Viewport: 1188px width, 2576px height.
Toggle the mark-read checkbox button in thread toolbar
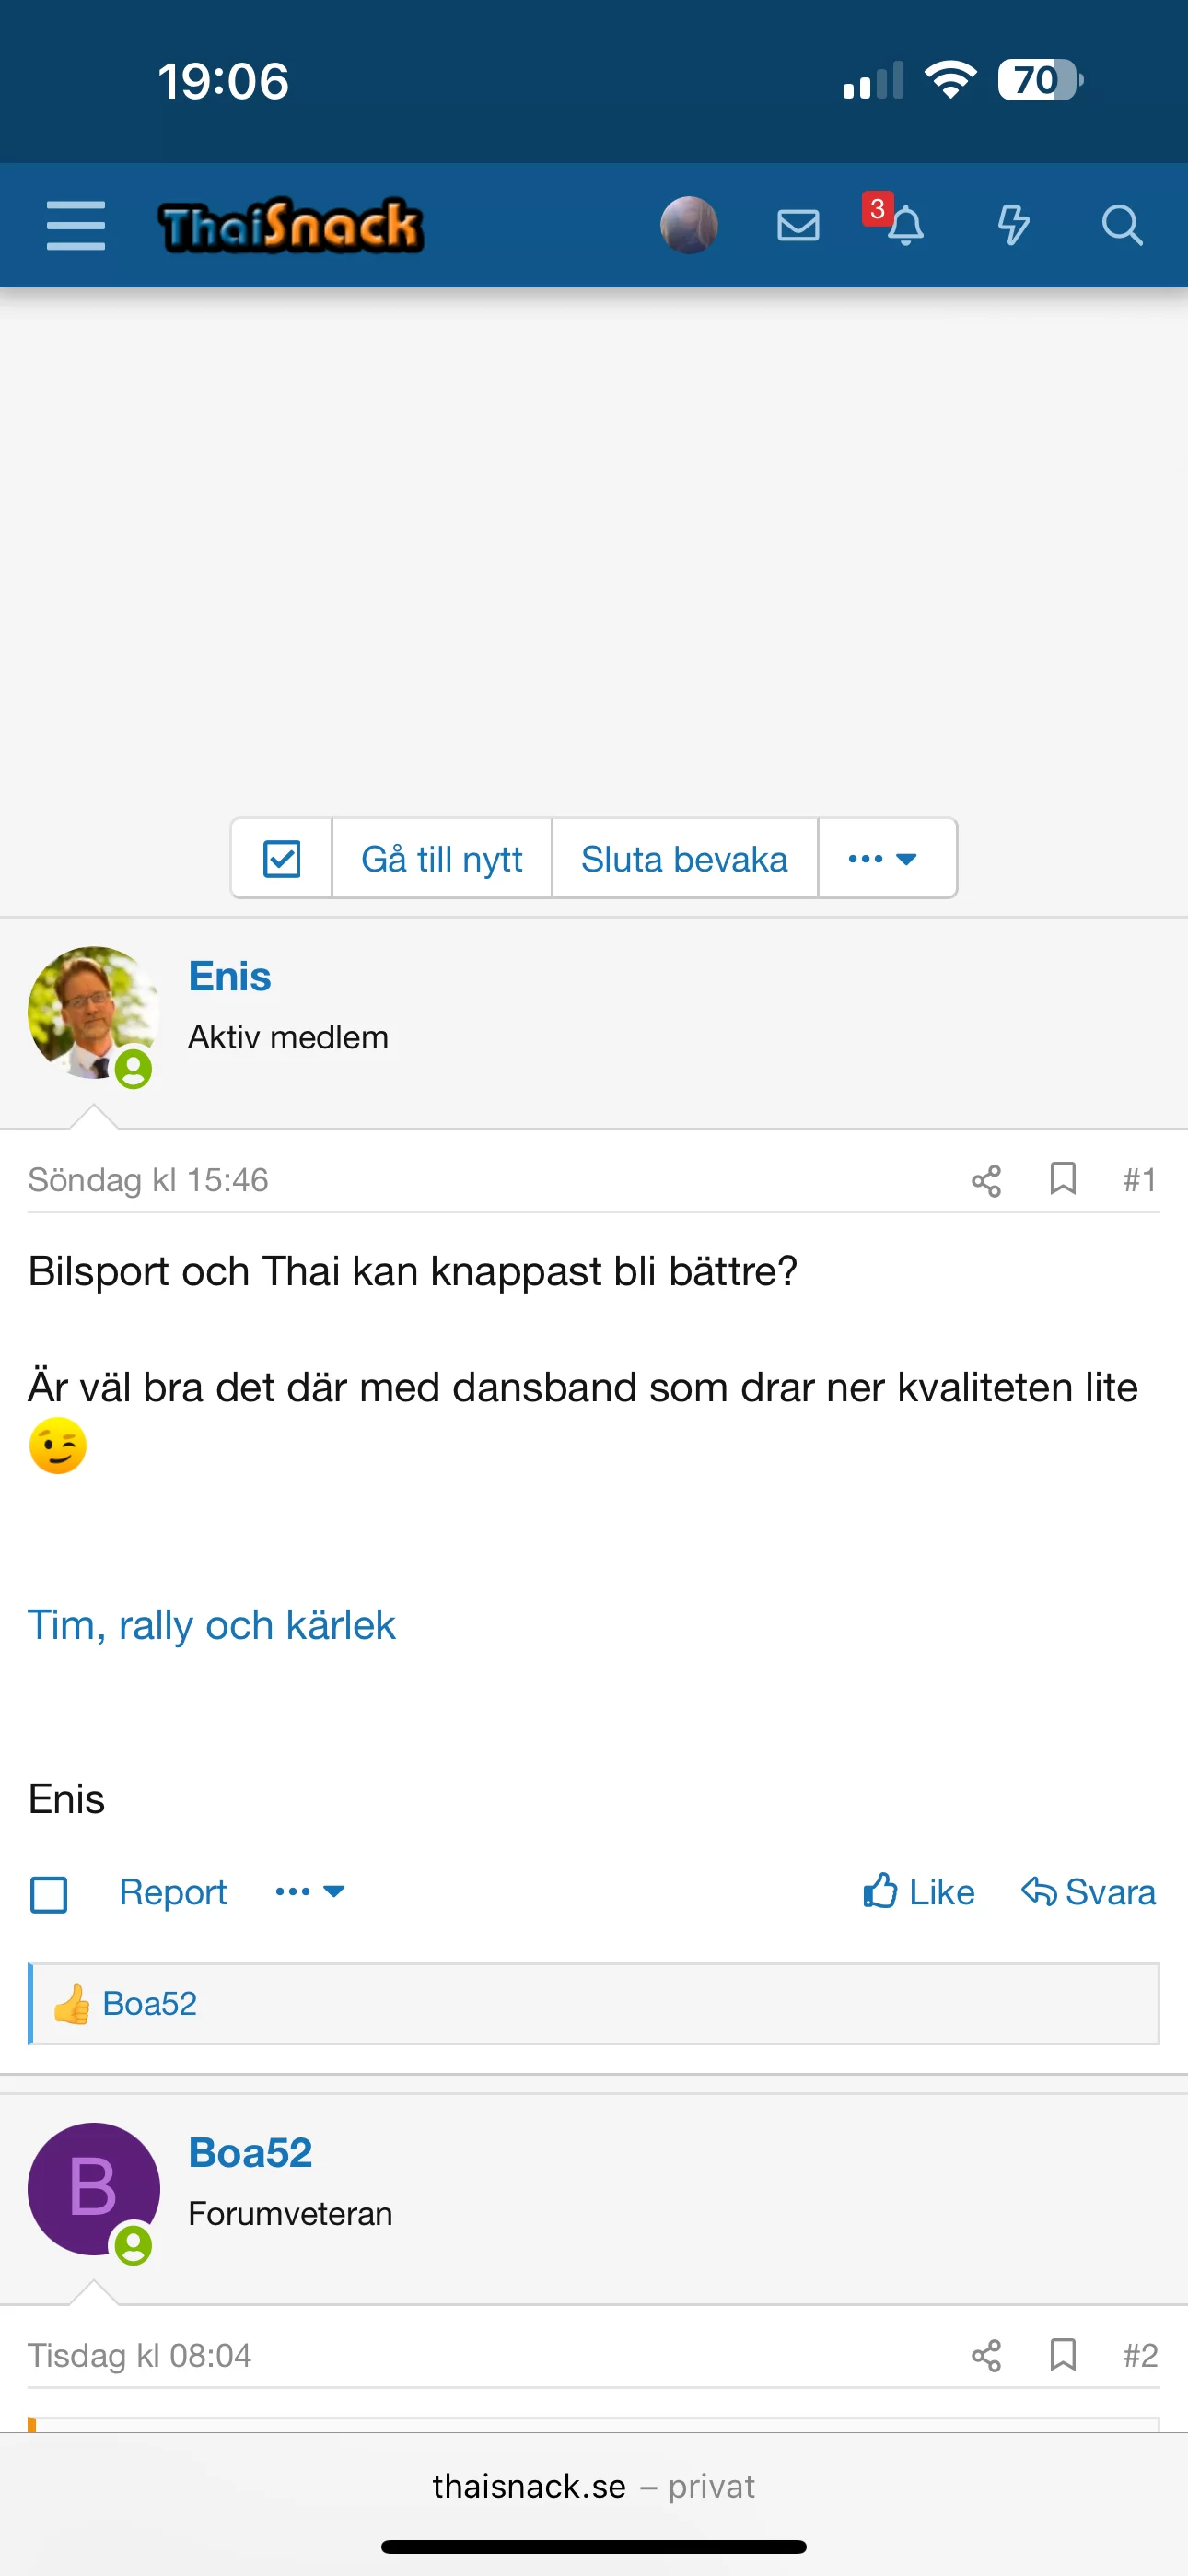point(281,859)
